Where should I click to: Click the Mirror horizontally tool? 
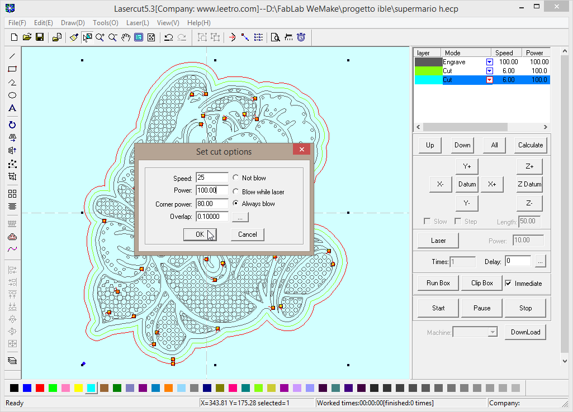(12, 137)
